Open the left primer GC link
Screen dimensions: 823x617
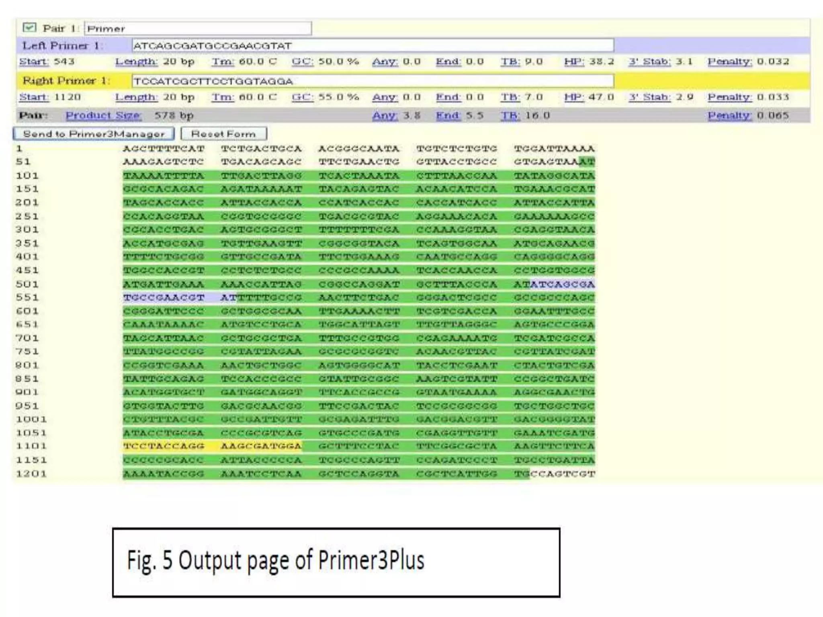pyautogui.click(x=303, y=62)
